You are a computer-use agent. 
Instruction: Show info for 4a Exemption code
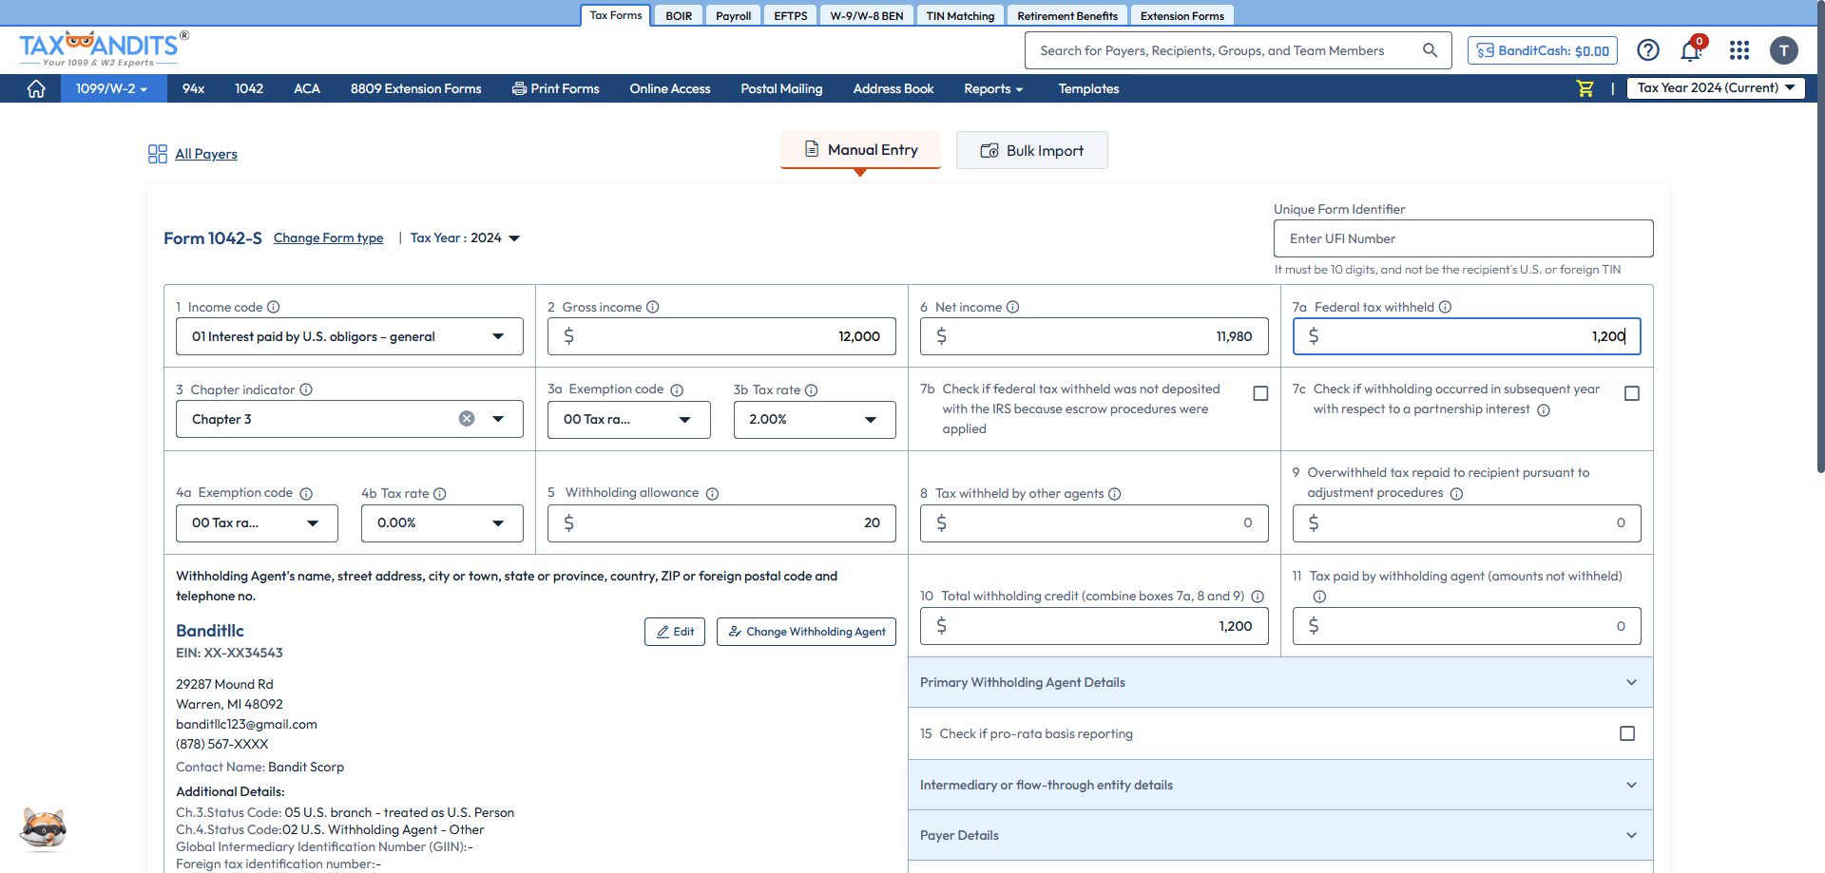306,494
